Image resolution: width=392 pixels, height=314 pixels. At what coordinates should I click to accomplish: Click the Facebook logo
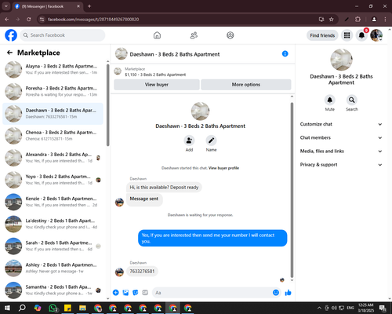pos(11,35)
